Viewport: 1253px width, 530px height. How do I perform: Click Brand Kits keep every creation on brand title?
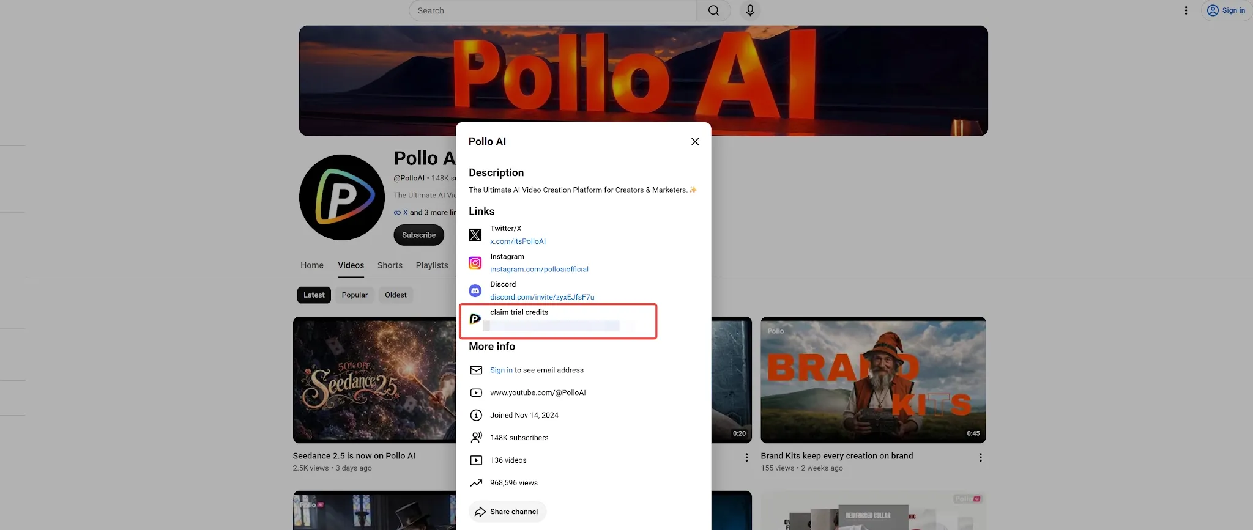pos(837,456)
